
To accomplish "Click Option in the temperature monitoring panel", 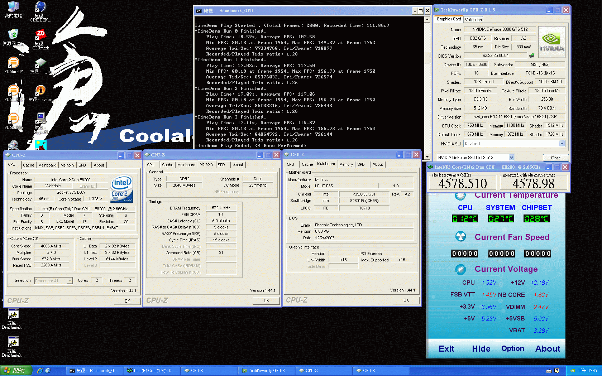I will [512, 348].
